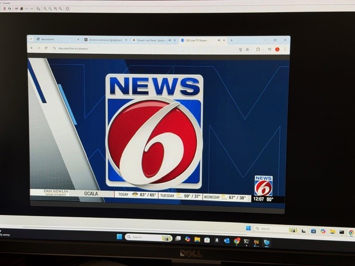355x266 pixels.
Task: Open the Windows Start menu
Action: (x=119, y=237)
